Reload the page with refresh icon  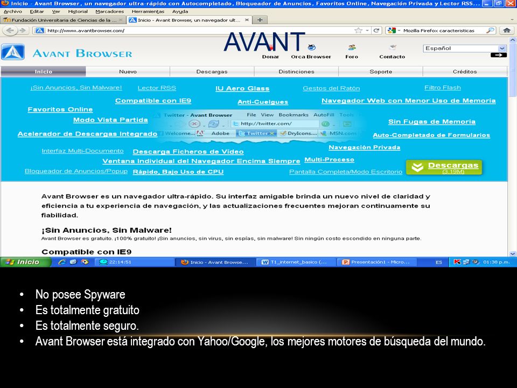tap(376, 30)
